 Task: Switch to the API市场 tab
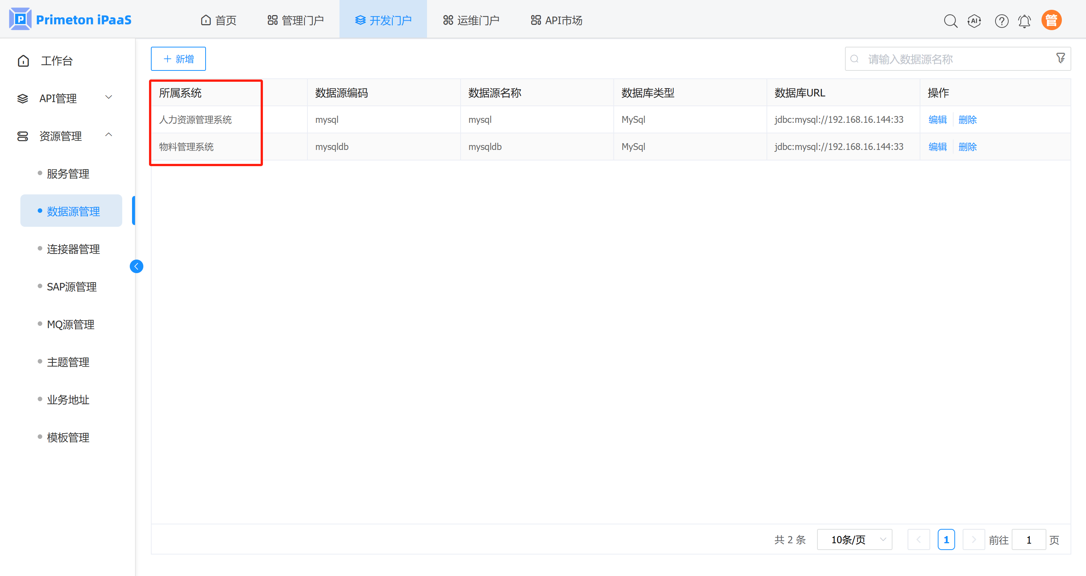click(556, 20)
